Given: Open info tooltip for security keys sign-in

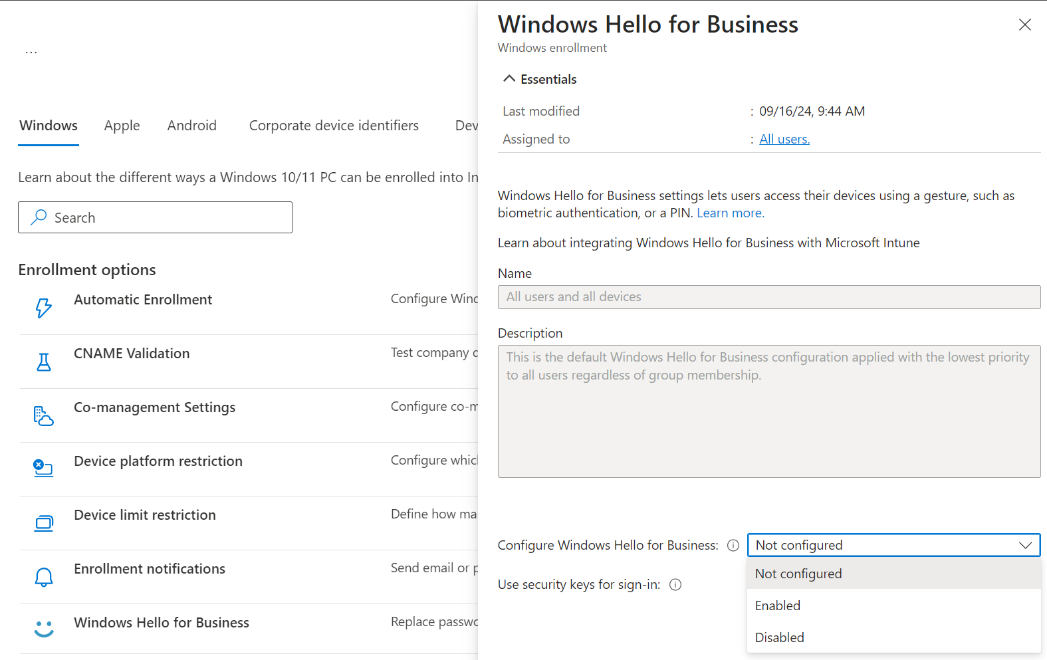Looking at the screenshot, I should pyautogui.click(x=675, y=585).
